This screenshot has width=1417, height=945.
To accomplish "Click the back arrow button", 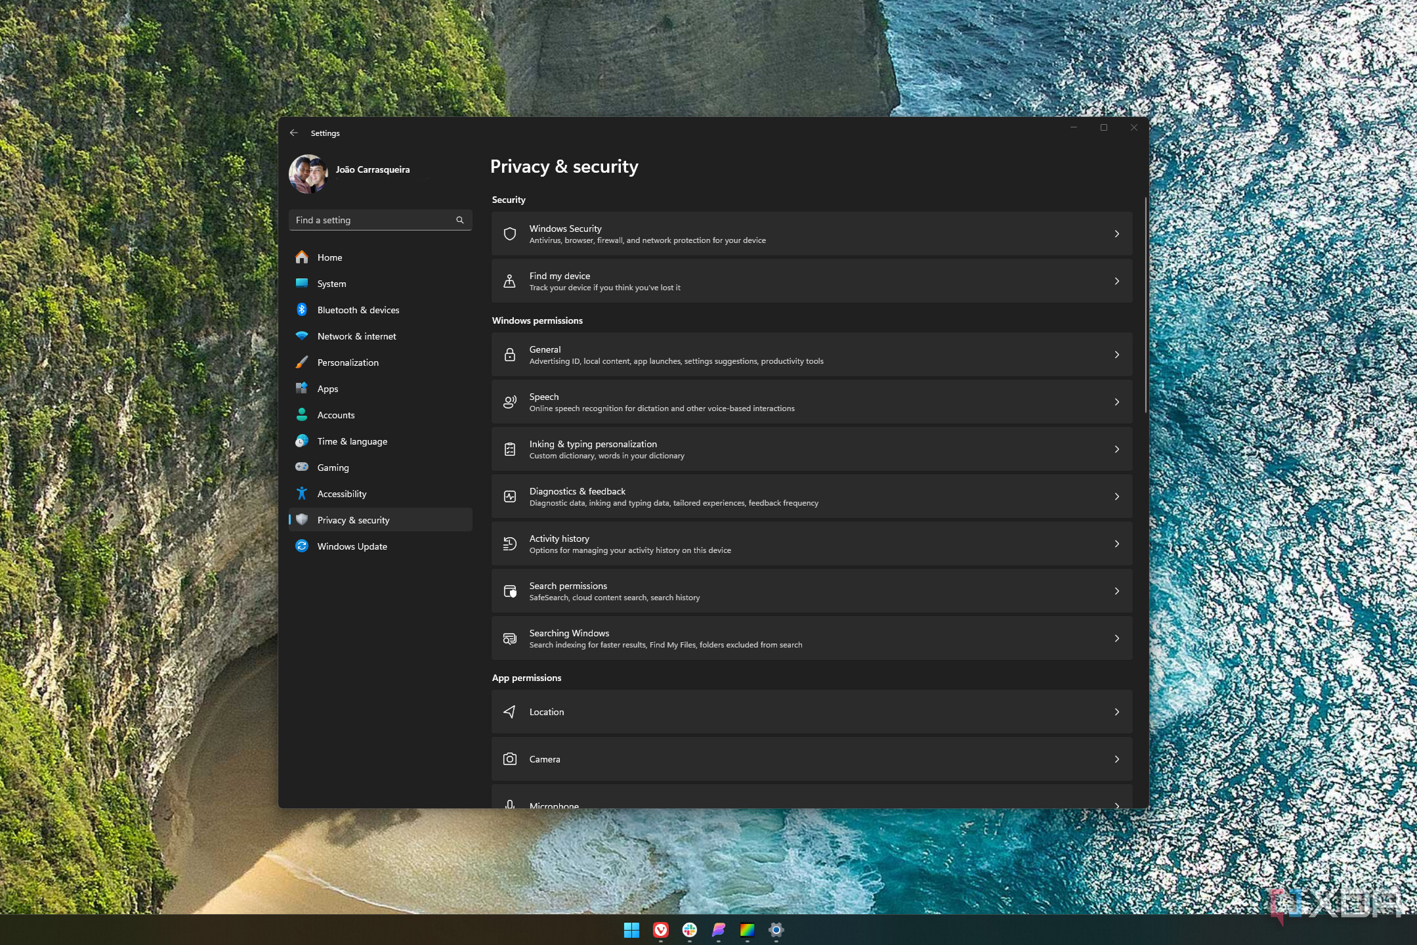I will 293,133.
